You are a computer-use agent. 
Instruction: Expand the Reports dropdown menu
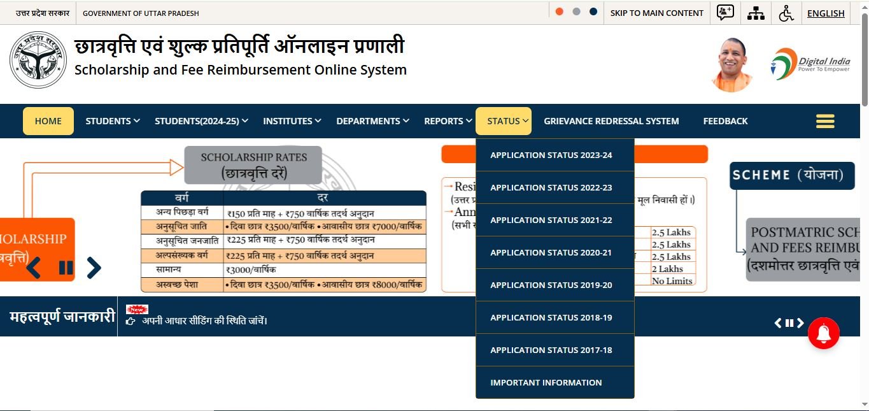click(448, 121)
